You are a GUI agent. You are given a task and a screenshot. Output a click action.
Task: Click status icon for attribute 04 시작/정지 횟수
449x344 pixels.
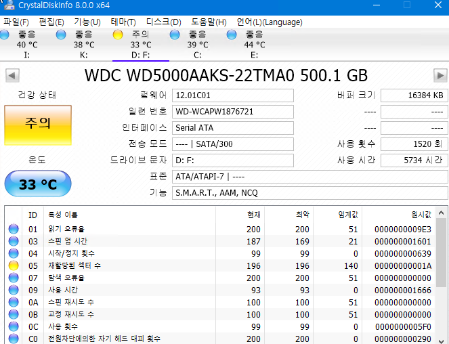pos(14,253)
